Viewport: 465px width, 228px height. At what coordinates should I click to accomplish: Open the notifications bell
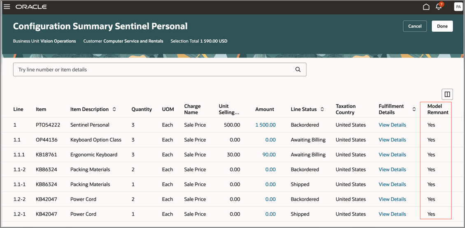[439, 7]
